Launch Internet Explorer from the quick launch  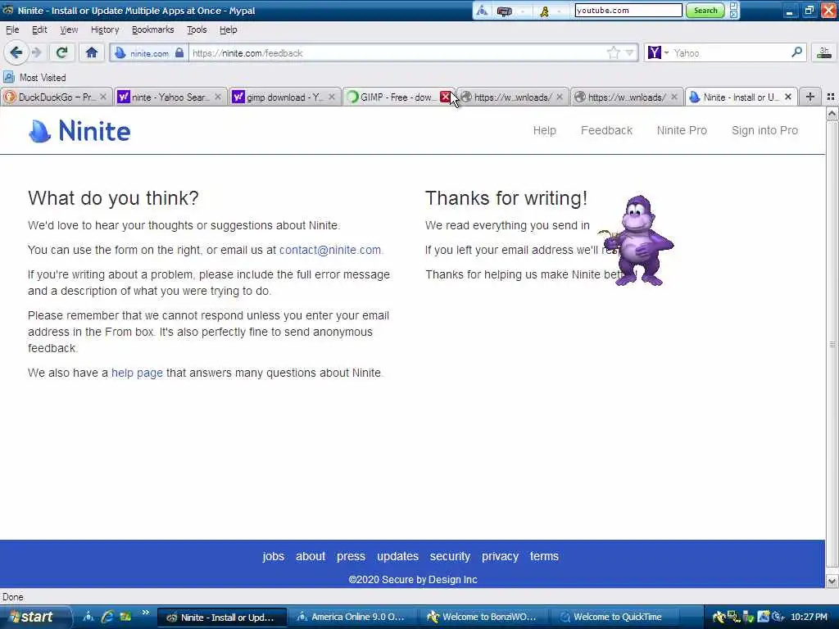107,617
